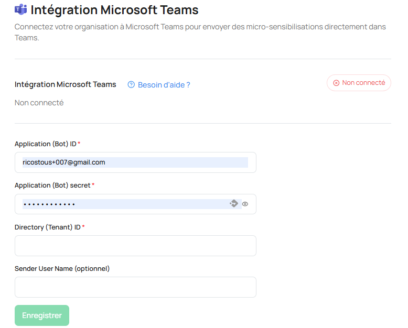Click the Intégration Microsoft Teams page title
Screen dimensions: 408x328
click(x=114, y=10)
